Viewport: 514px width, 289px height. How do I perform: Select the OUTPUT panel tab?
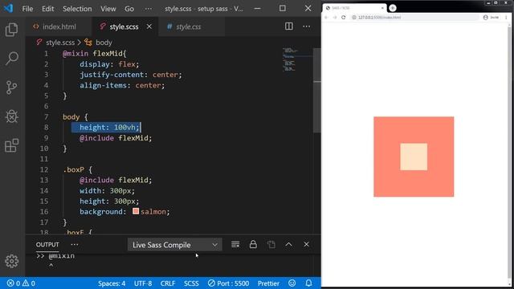point(47,245)
